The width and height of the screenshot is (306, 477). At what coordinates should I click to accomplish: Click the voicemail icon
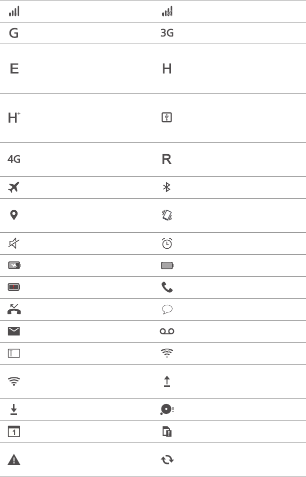[x=167, y=331]
